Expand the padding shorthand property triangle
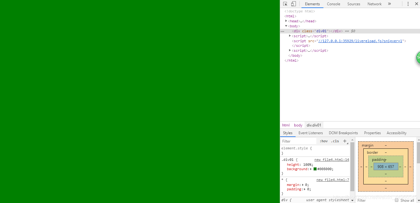The height and width of the screenshot is (203, 420). click(305, 189)
